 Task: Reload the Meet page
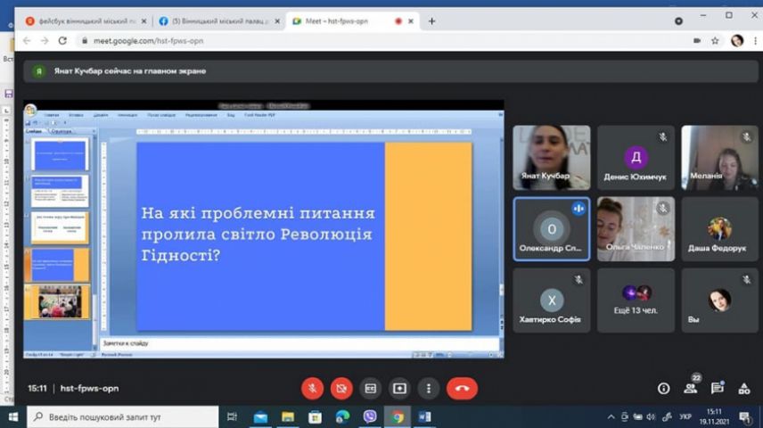[62, 40]
